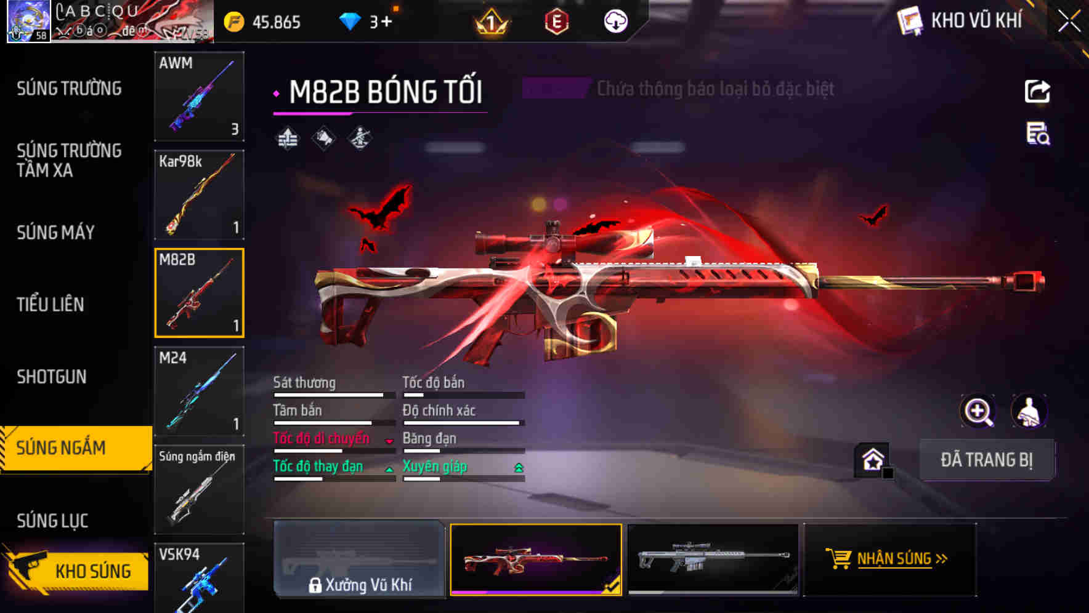Preview weapon on the character icon
Screen dimensions: 1089x613
tap(1029, 411)
